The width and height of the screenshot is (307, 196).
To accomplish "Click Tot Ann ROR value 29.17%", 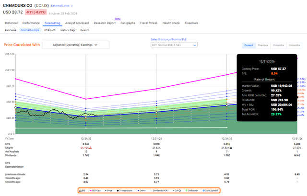I will 276,114.
